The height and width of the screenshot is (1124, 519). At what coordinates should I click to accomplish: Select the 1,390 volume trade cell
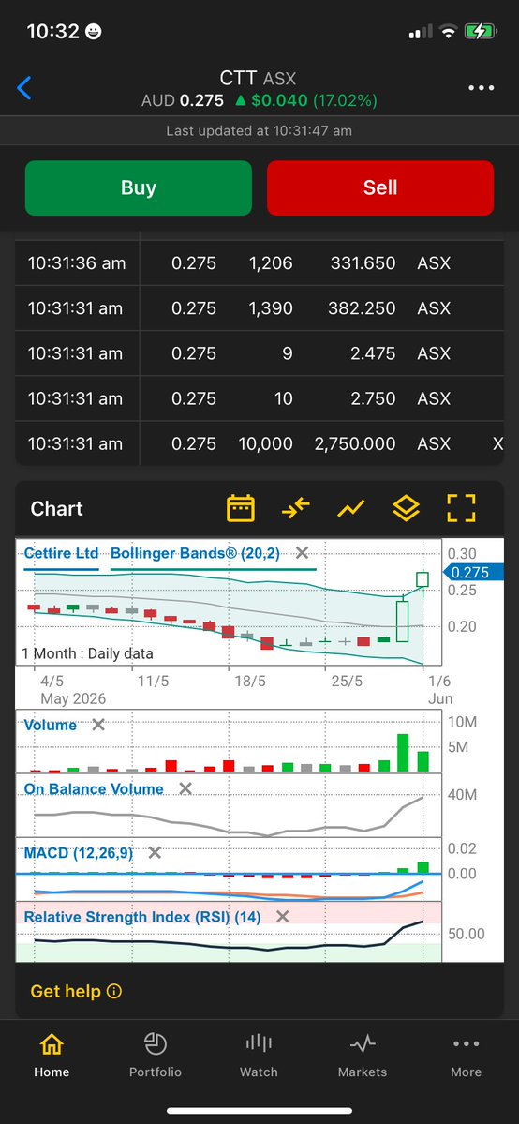pos(271,308)
